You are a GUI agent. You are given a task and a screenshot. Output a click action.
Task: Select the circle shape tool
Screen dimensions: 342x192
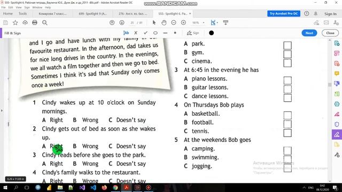[156, 33]
